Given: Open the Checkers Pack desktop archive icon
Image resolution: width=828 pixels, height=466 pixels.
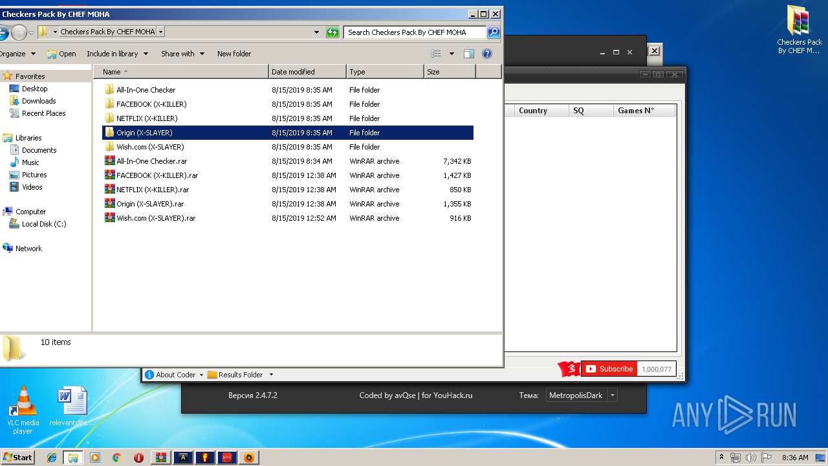Looking at the screenshot, I should click(800, 30).
